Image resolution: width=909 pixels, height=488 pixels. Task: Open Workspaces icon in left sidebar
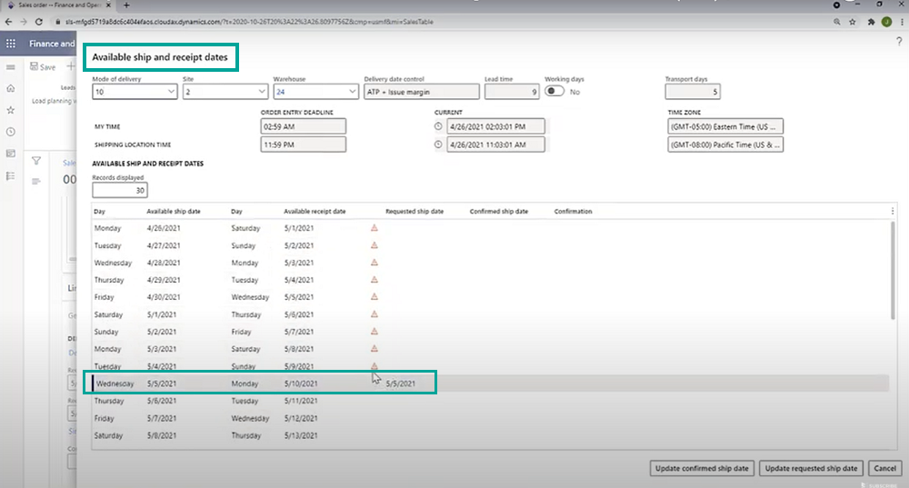tap(11, 154)
